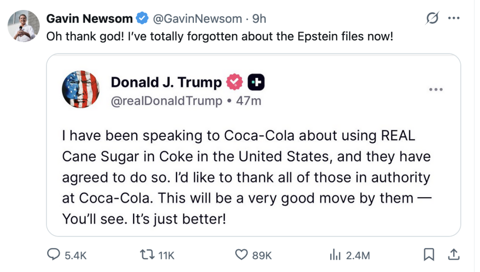Click Gavin Newsom's blue verified badge
480x272 pixels.
[x=141, y=18]
